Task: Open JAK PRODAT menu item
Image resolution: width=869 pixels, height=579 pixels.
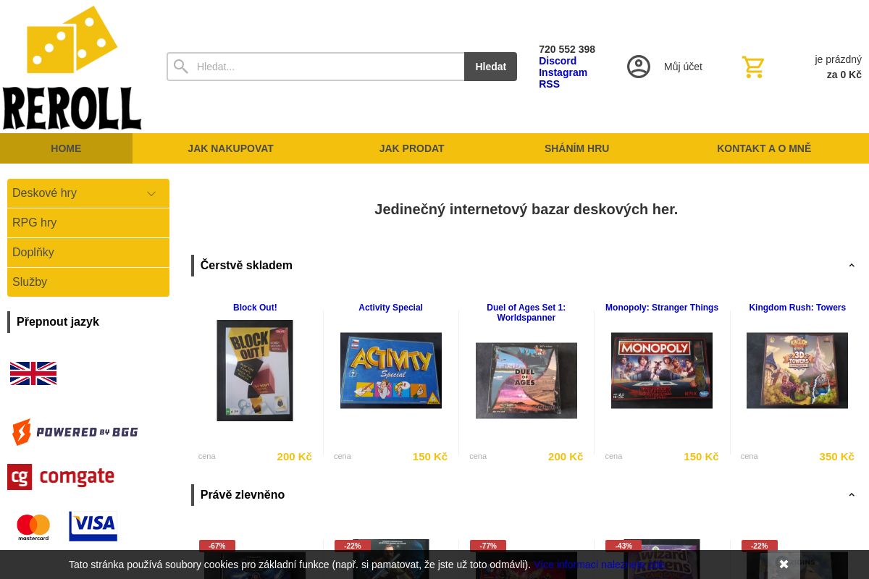Action: 411,148
